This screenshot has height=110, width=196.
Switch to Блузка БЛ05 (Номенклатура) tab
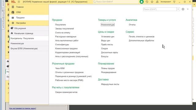(x=29, y=48)
